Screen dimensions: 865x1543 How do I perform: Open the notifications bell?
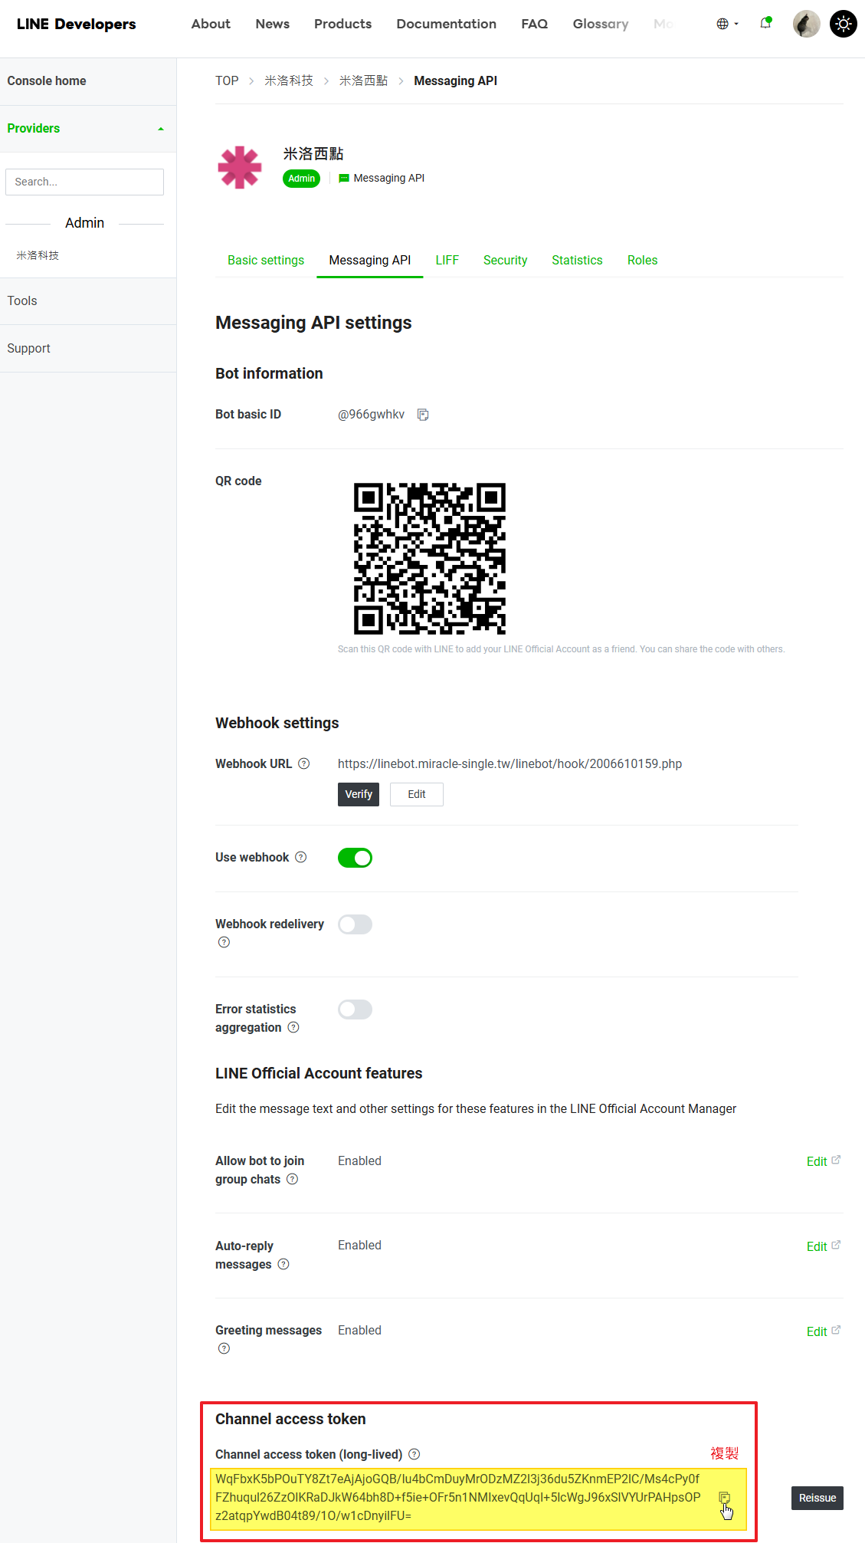[765, 24]
